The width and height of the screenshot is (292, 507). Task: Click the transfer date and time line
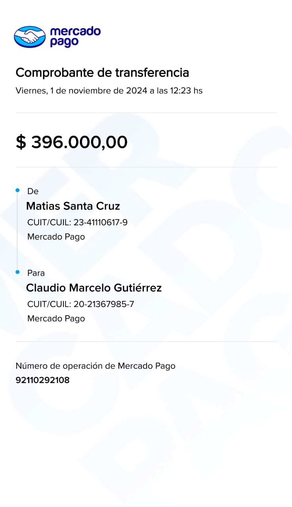click(x=109, y=91)
